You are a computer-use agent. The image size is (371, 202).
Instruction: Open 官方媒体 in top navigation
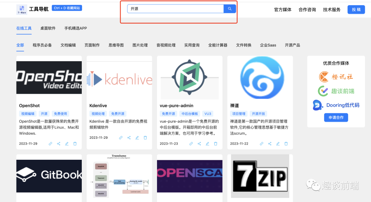click(283, 10)
